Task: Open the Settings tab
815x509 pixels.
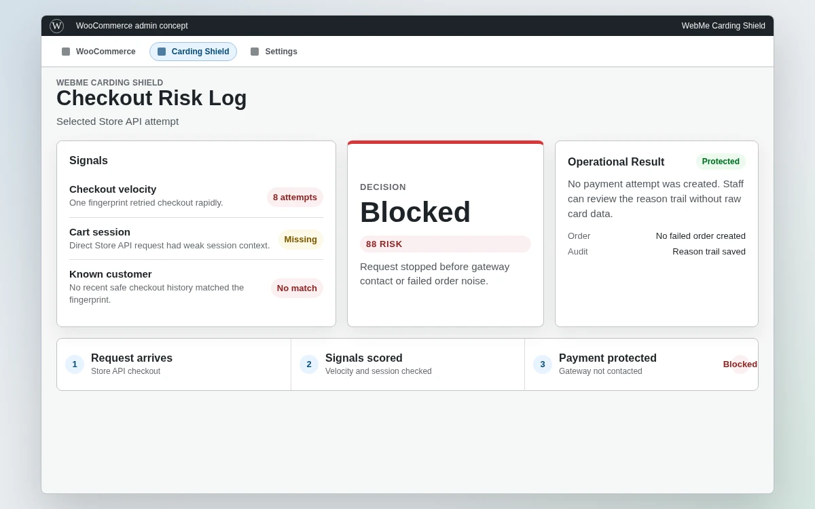Action: pos(274,52)
